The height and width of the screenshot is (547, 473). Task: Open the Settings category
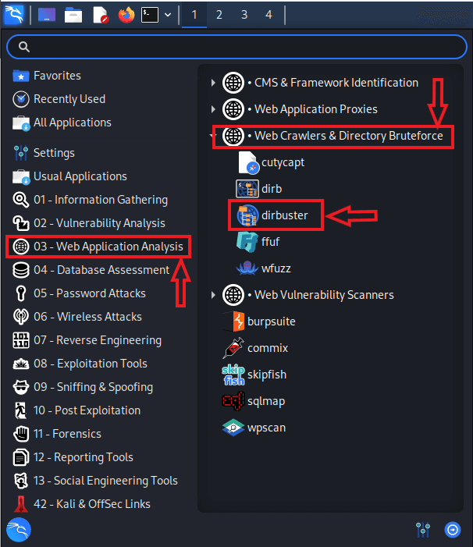[44, 153]
